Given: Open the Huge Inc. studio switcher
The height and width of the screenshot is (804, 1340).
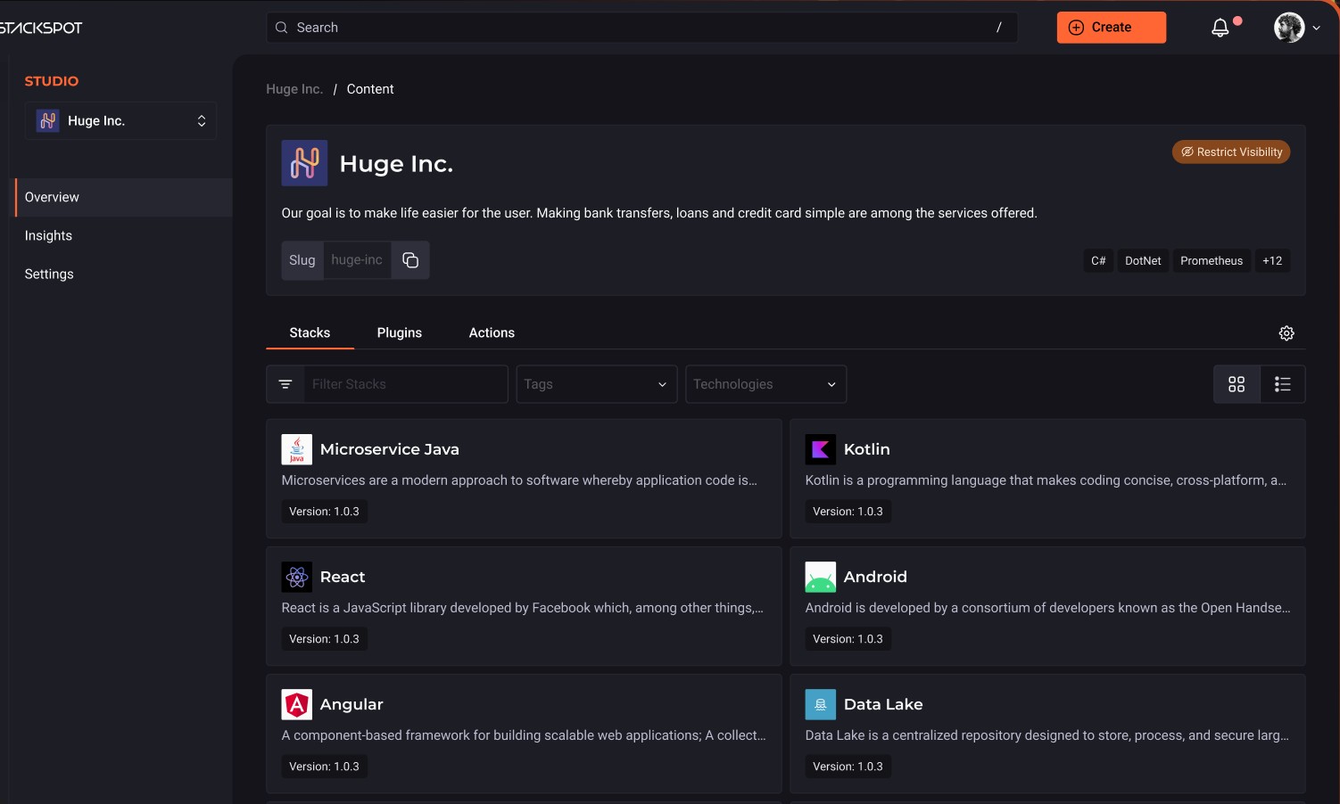Looking at the screenshot, I should [120, 120].
